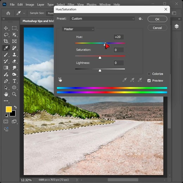Viewport: 183px width, 183px height.
Task: Toggle the Preview checkbox
Action: point(149,81)
